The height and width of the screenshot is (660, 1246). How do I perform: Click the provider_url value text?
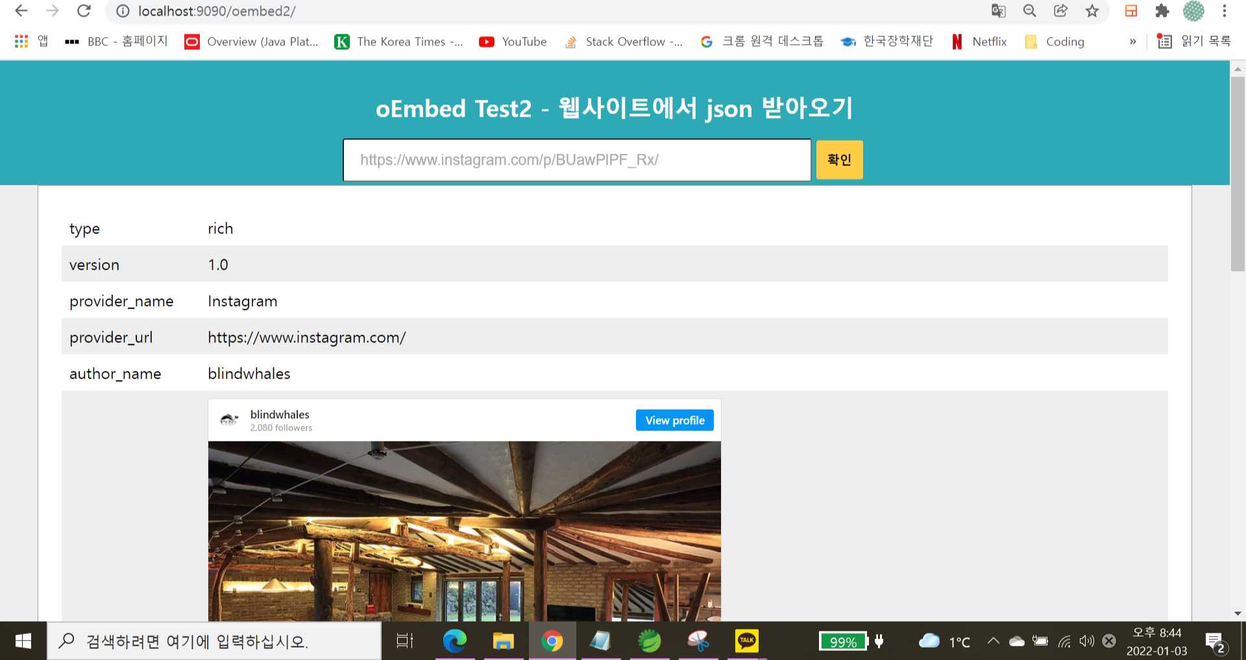coord(307,337)
